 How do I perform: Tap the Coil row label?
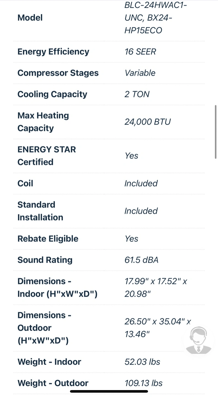(25, 183)
